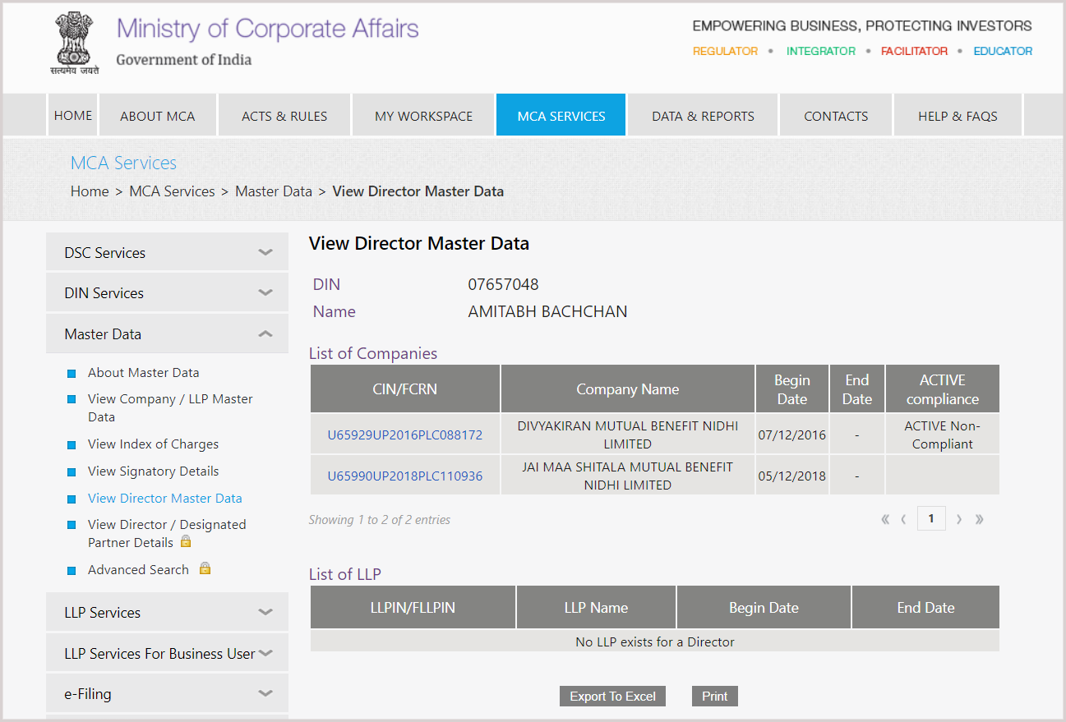The image size is (1066, 722).
Task: Open Advanced Search link
Action: (x=138, y=569)
